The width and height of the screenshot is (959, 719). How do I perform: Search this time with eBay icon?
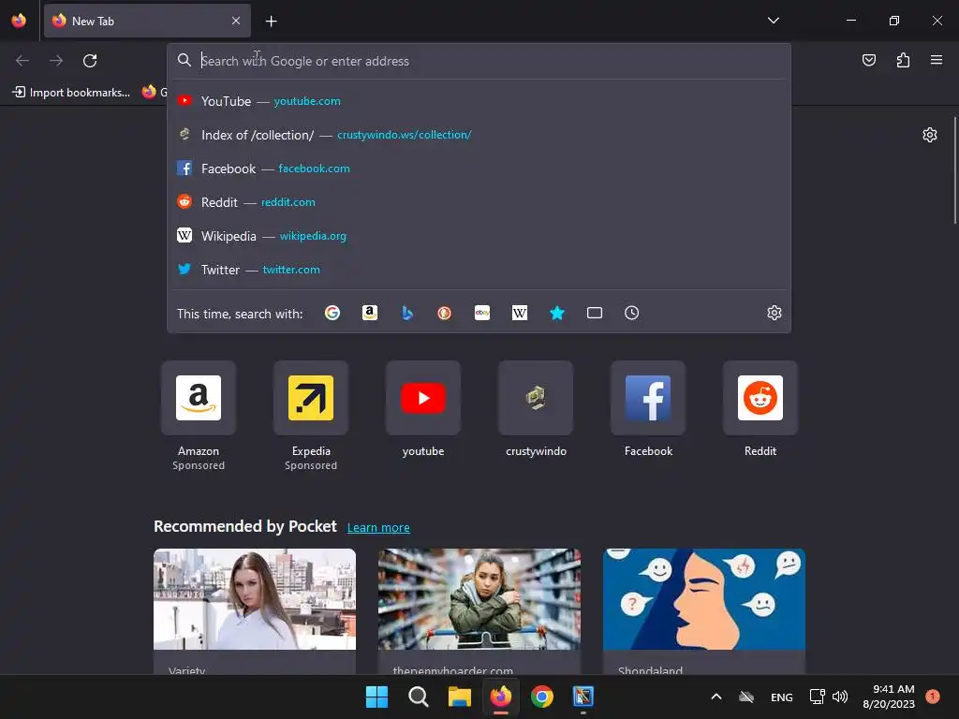[x=482, y=313]
